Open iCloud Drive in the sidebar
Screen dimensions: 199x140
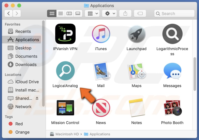pos(22,82)
